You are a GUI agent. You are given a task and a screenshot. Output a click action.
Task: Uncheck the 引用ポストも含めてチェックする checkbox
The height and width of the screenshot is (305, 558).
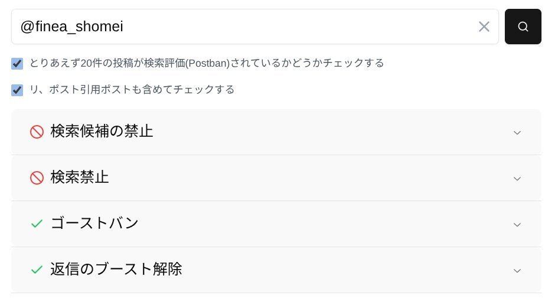pos(17,90)
